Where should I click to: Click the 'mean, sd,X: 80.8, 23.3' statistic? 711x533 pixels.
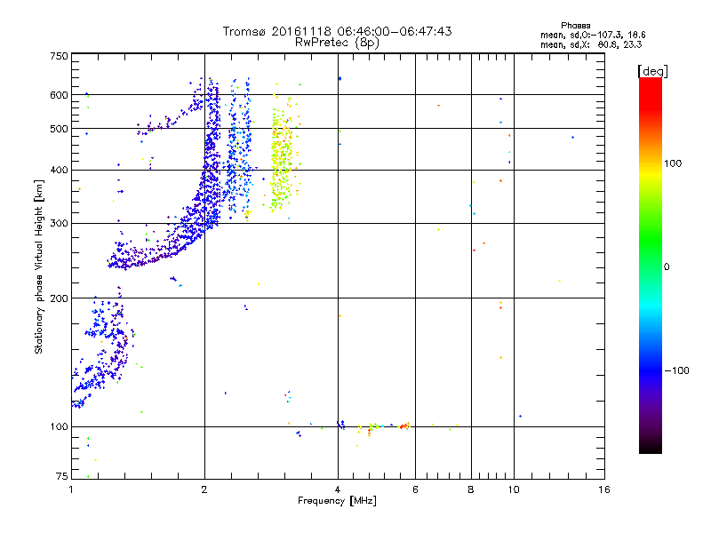coord(591,44)
